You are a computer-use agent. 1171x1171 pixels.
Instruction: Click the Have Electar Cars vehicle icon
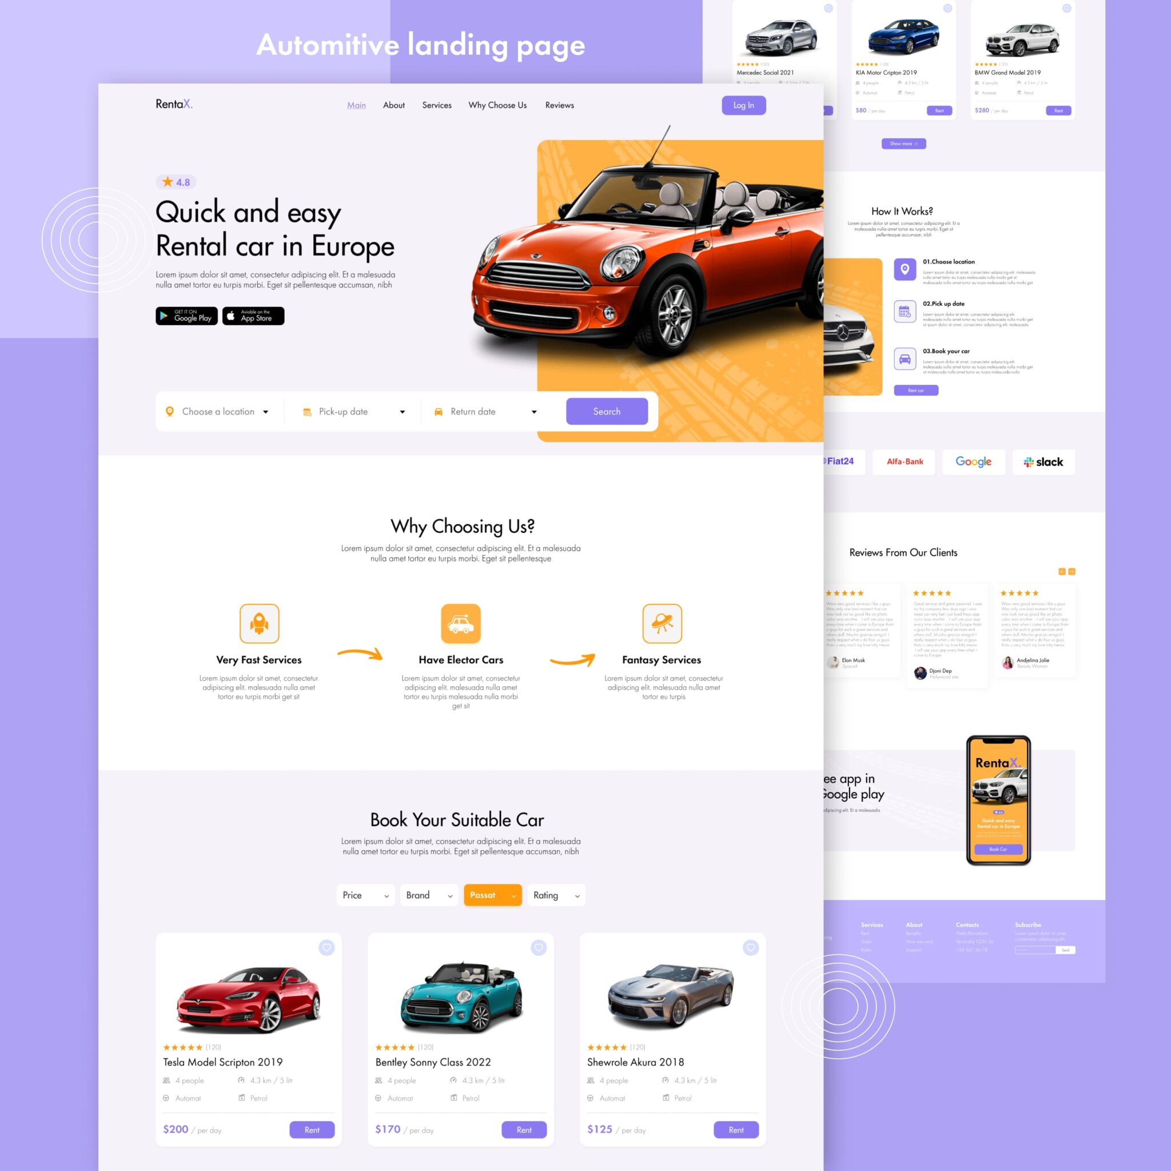pos(460,621)
